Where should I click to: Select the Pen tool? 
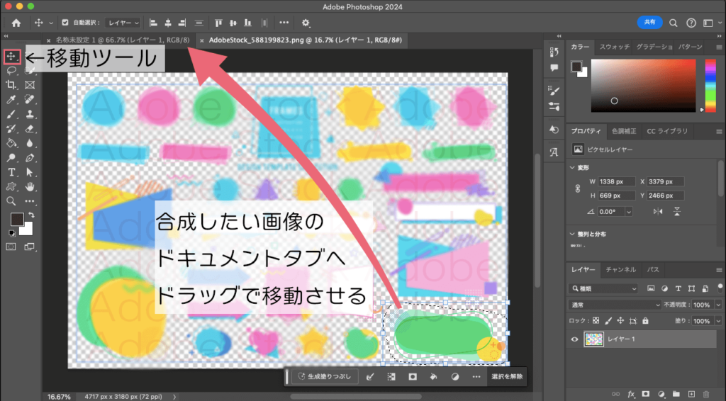coord(30,158)
